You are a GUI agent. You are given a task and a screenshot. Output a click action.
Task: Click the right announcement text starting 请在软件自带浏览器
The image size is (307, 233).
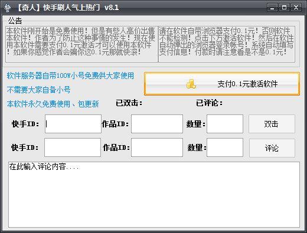coord(227,44)
